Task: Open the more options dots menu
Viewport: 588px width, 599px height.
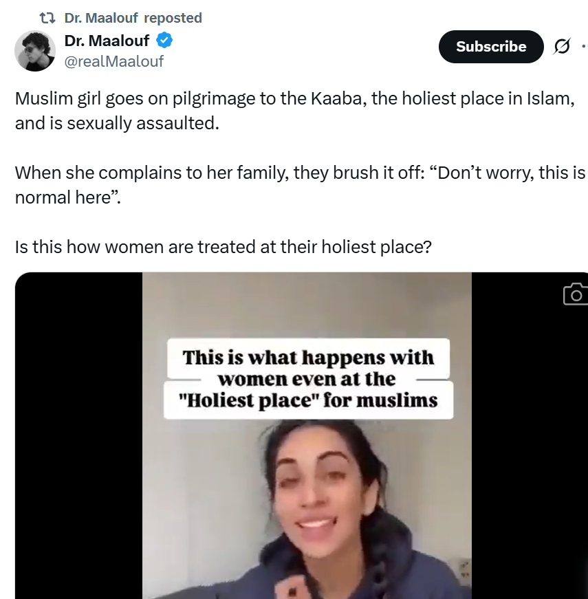Action: [x=584, y=47]
